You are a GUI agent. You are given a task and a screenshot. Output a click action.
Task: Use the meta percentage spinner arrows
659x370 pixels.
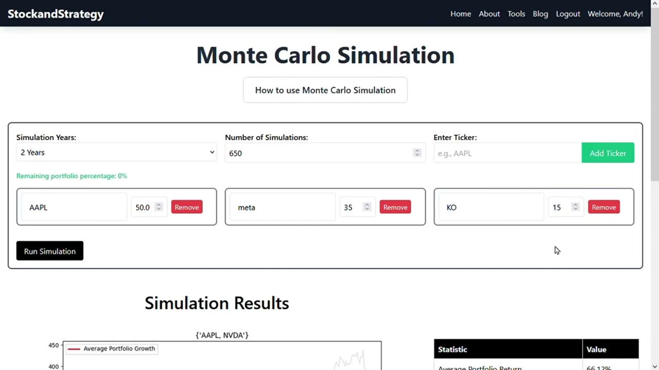[367, 207]
